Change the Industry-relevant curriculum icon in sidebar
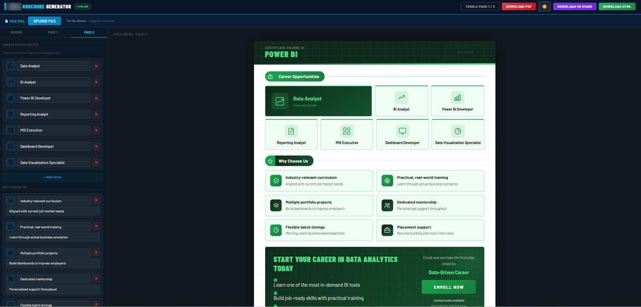The width and height of the screenshot is (641, 307). click(x=11, y=201)
